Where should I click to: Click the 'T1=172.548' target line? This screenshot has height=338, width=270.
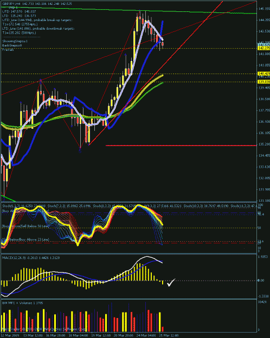[20, 24]
